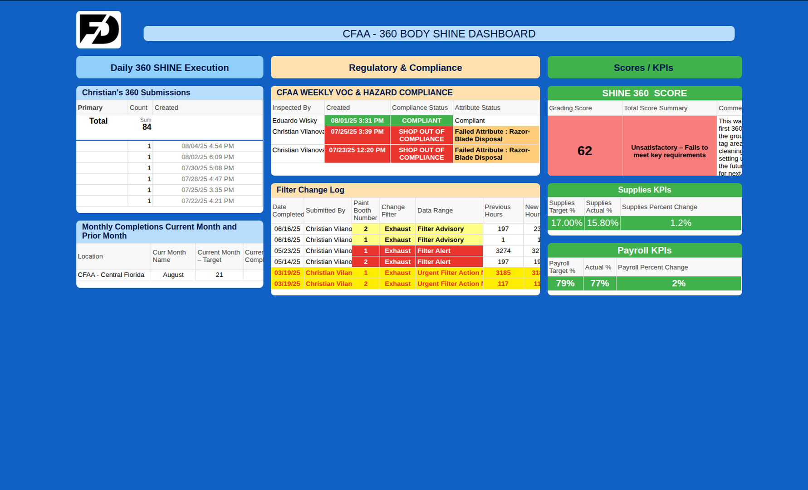Click the CFAA - 360 BODY SHINE DASHBOARD title
The image size is (808, 490).
(439, 34)
